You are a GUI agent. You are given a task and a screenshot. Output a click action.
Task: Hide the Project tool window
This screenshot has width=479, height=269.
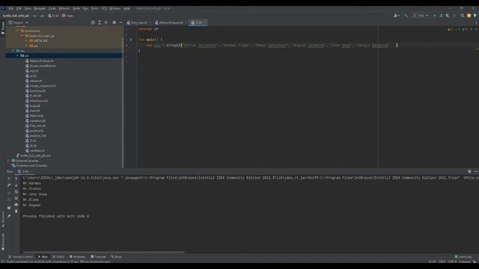[x=120, y=22]
